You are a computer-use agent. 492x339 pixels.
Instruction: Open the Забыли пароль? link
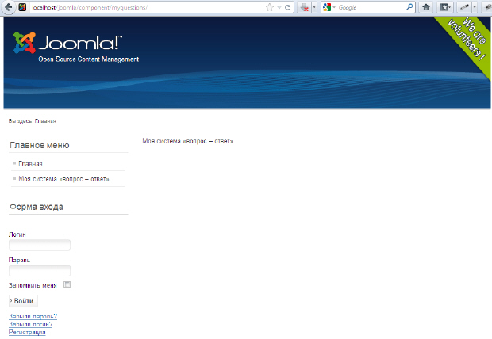pyautogui.click(x=33, y=316)
